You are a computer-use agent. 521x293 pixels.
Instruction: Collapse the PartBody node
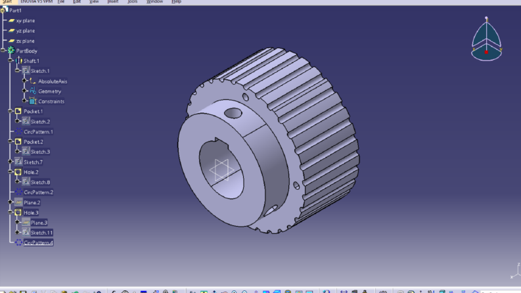coord(3,51)
